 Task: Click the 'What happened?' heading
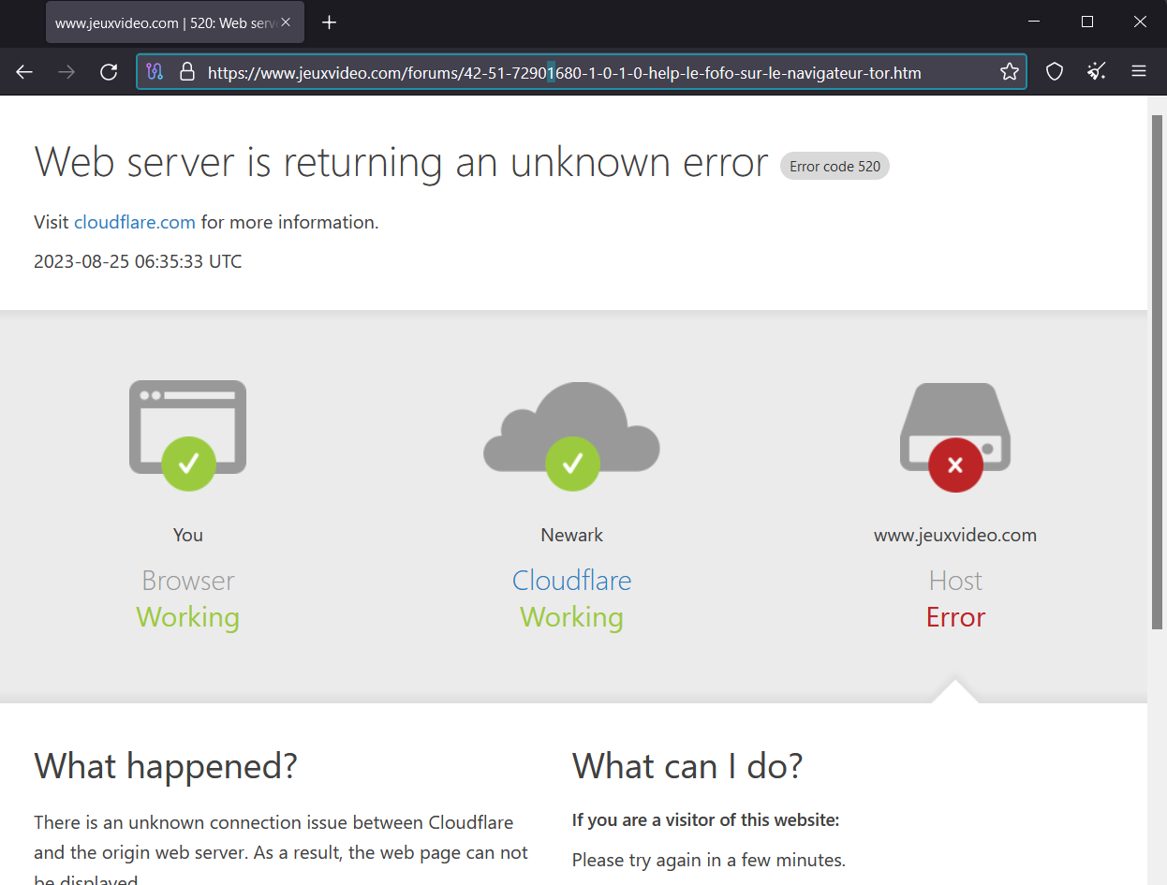tap(166, 766)
